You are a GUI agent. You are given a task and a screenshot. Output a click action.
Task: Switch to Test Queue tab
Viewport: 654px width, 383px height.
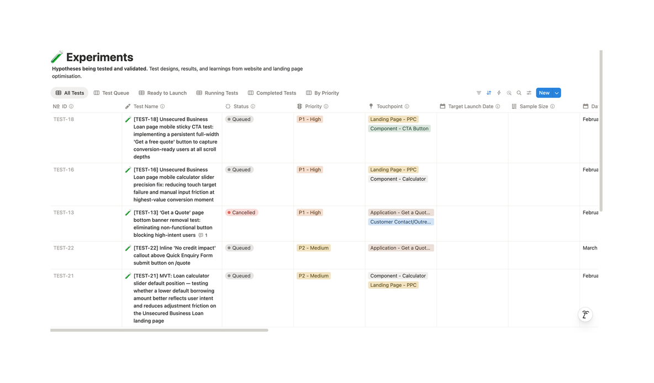tap(112, 93)
